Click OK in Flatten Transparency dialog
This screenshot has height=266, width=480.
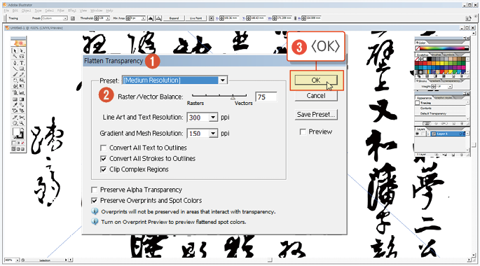(x=316, y=80)
